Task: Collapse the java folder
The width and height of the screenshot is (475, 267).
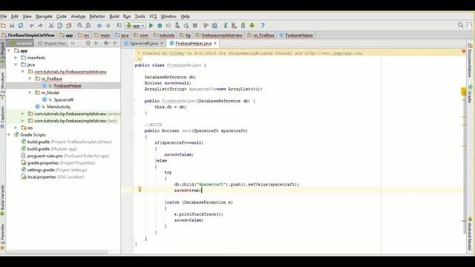Action: point(16,65)
